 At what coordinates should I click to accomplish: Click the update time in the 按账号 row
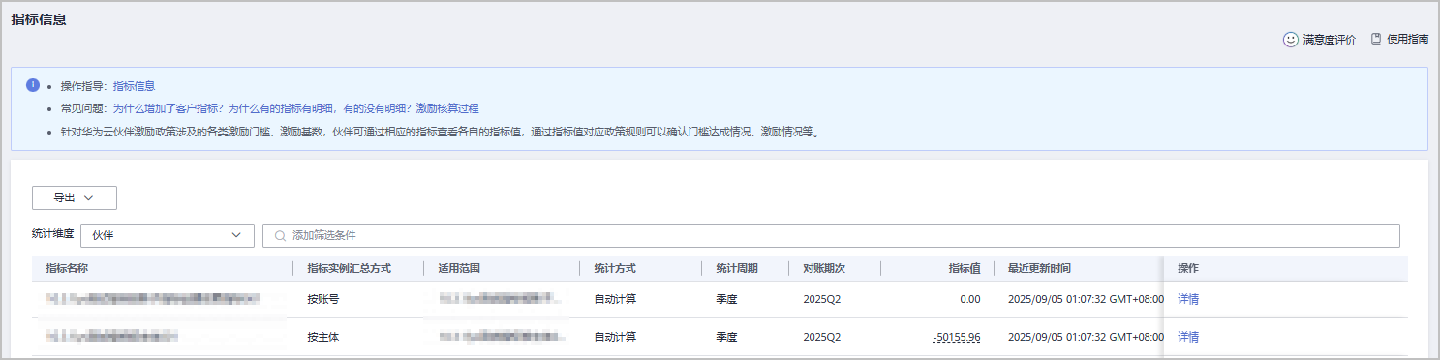coord(1086,299)
